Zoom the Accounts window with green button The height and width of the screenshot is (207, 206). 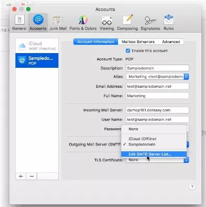[28, 9]
